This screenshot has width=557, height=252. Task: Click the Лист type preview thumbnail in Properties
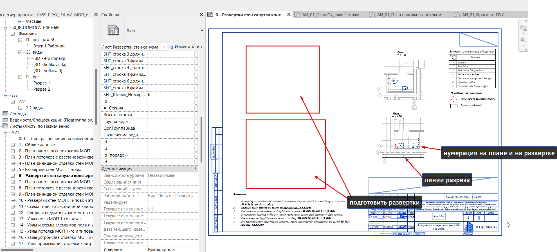tap(113, 31)
